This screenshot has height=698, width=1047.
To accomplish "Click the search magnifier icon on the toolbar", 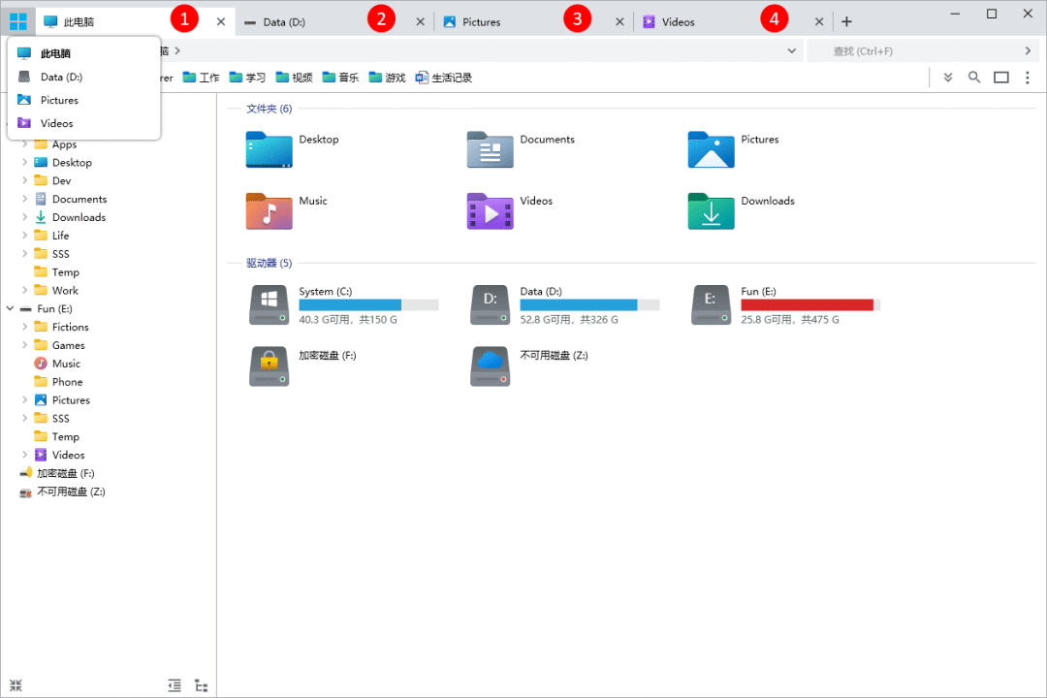I will coord(973,77).
